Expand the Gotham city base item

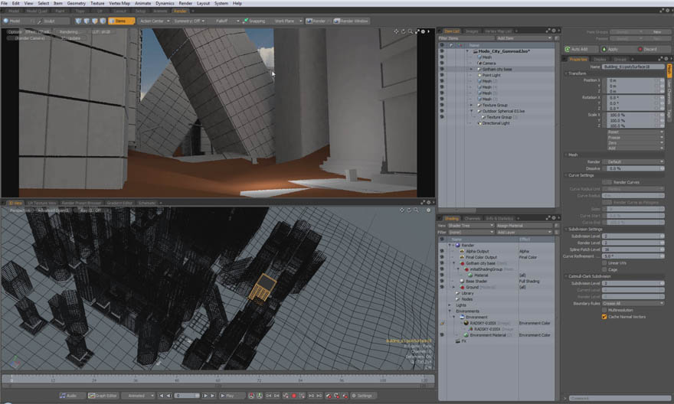(472, 69)
